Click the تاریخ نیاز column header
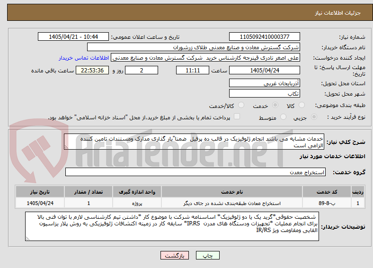The image size is (373, 268). point(40,192)
